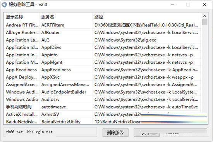Image resolution: width=213 pixels, height=142 pixels.
Task: Select the AppMgmt service row
Action: [102, 62]
